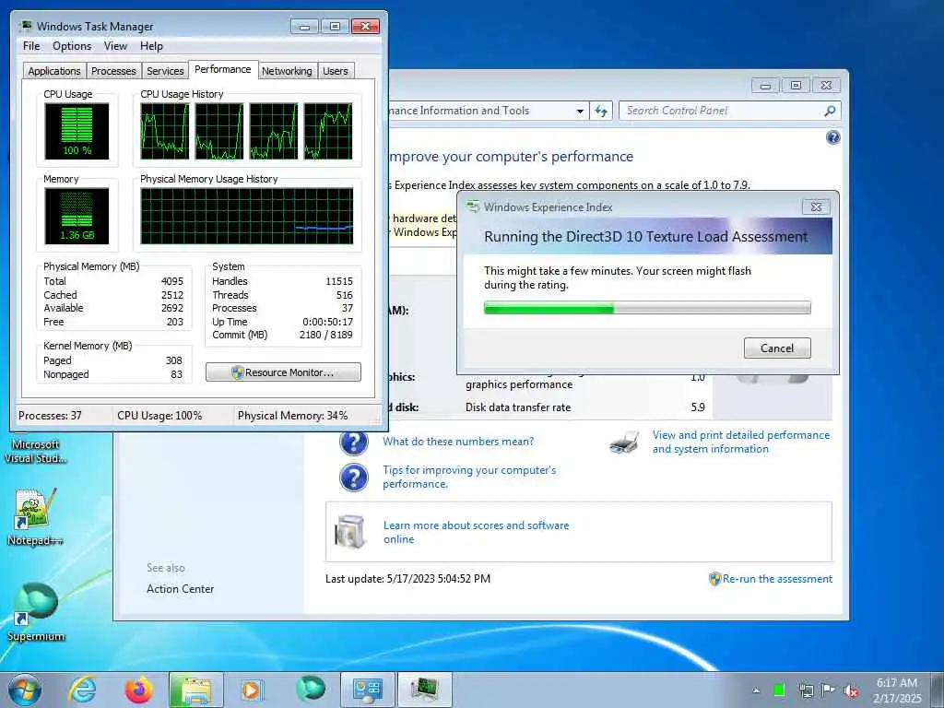Click the Resource Monitor button
Screen dimensions: 944x708
[283, 372]
